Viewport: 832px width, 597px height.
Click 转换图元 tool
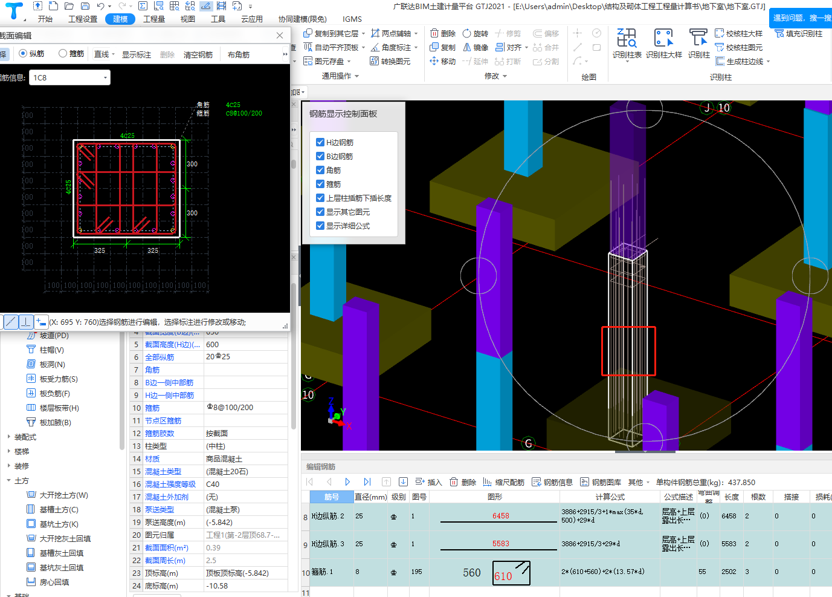[x=390, y=61]
